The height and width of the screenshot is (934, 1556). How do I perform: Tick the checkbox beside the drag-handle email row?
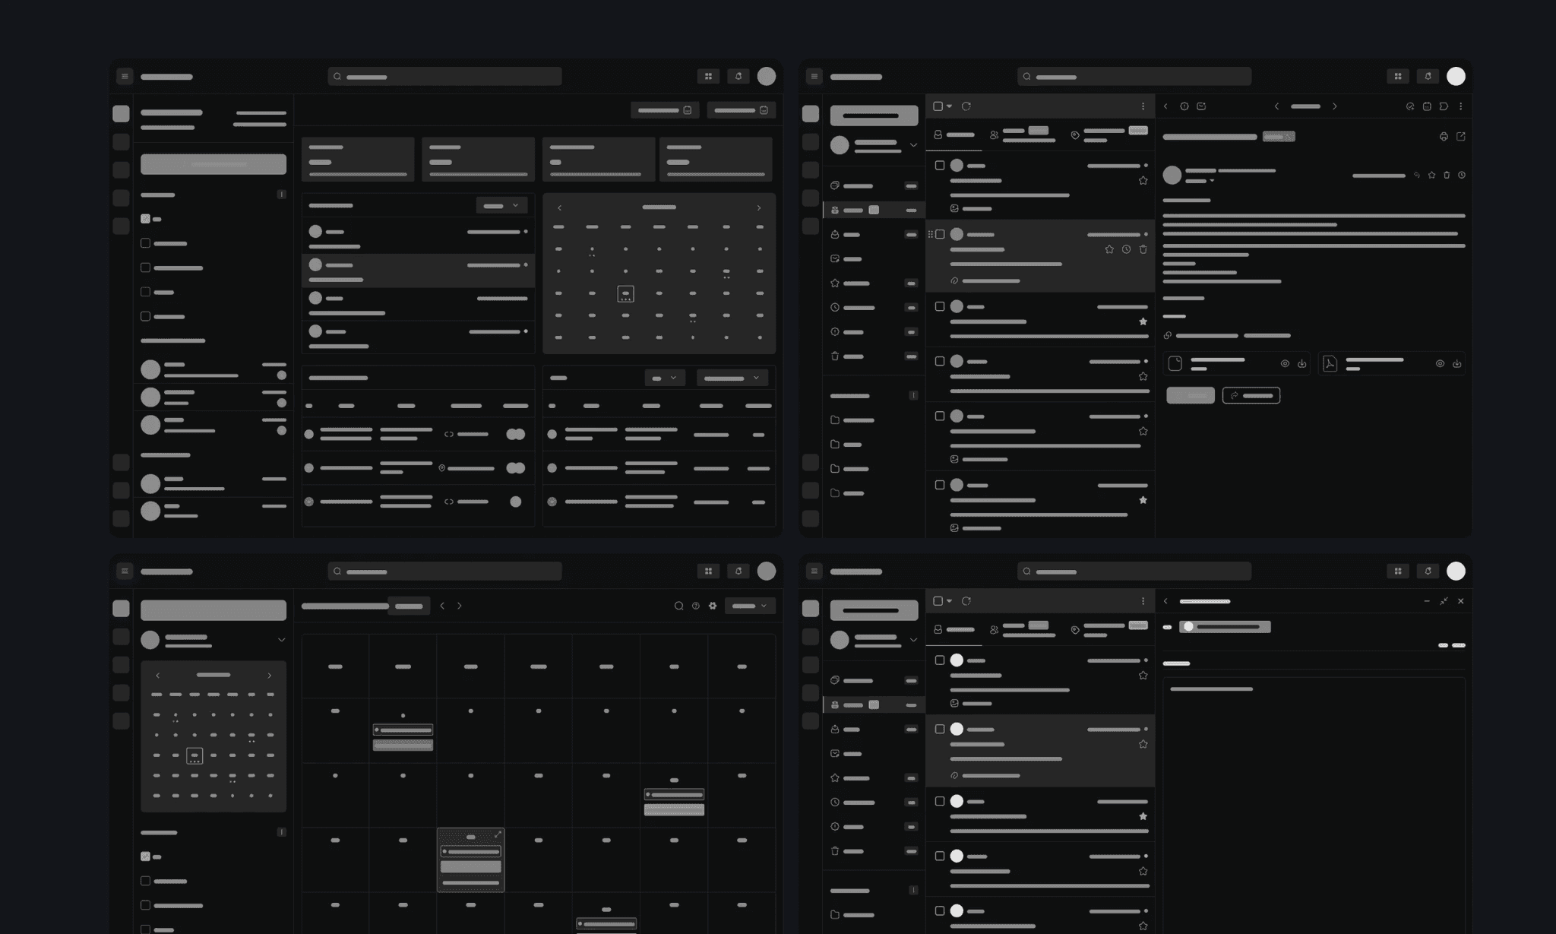(940, 234)
